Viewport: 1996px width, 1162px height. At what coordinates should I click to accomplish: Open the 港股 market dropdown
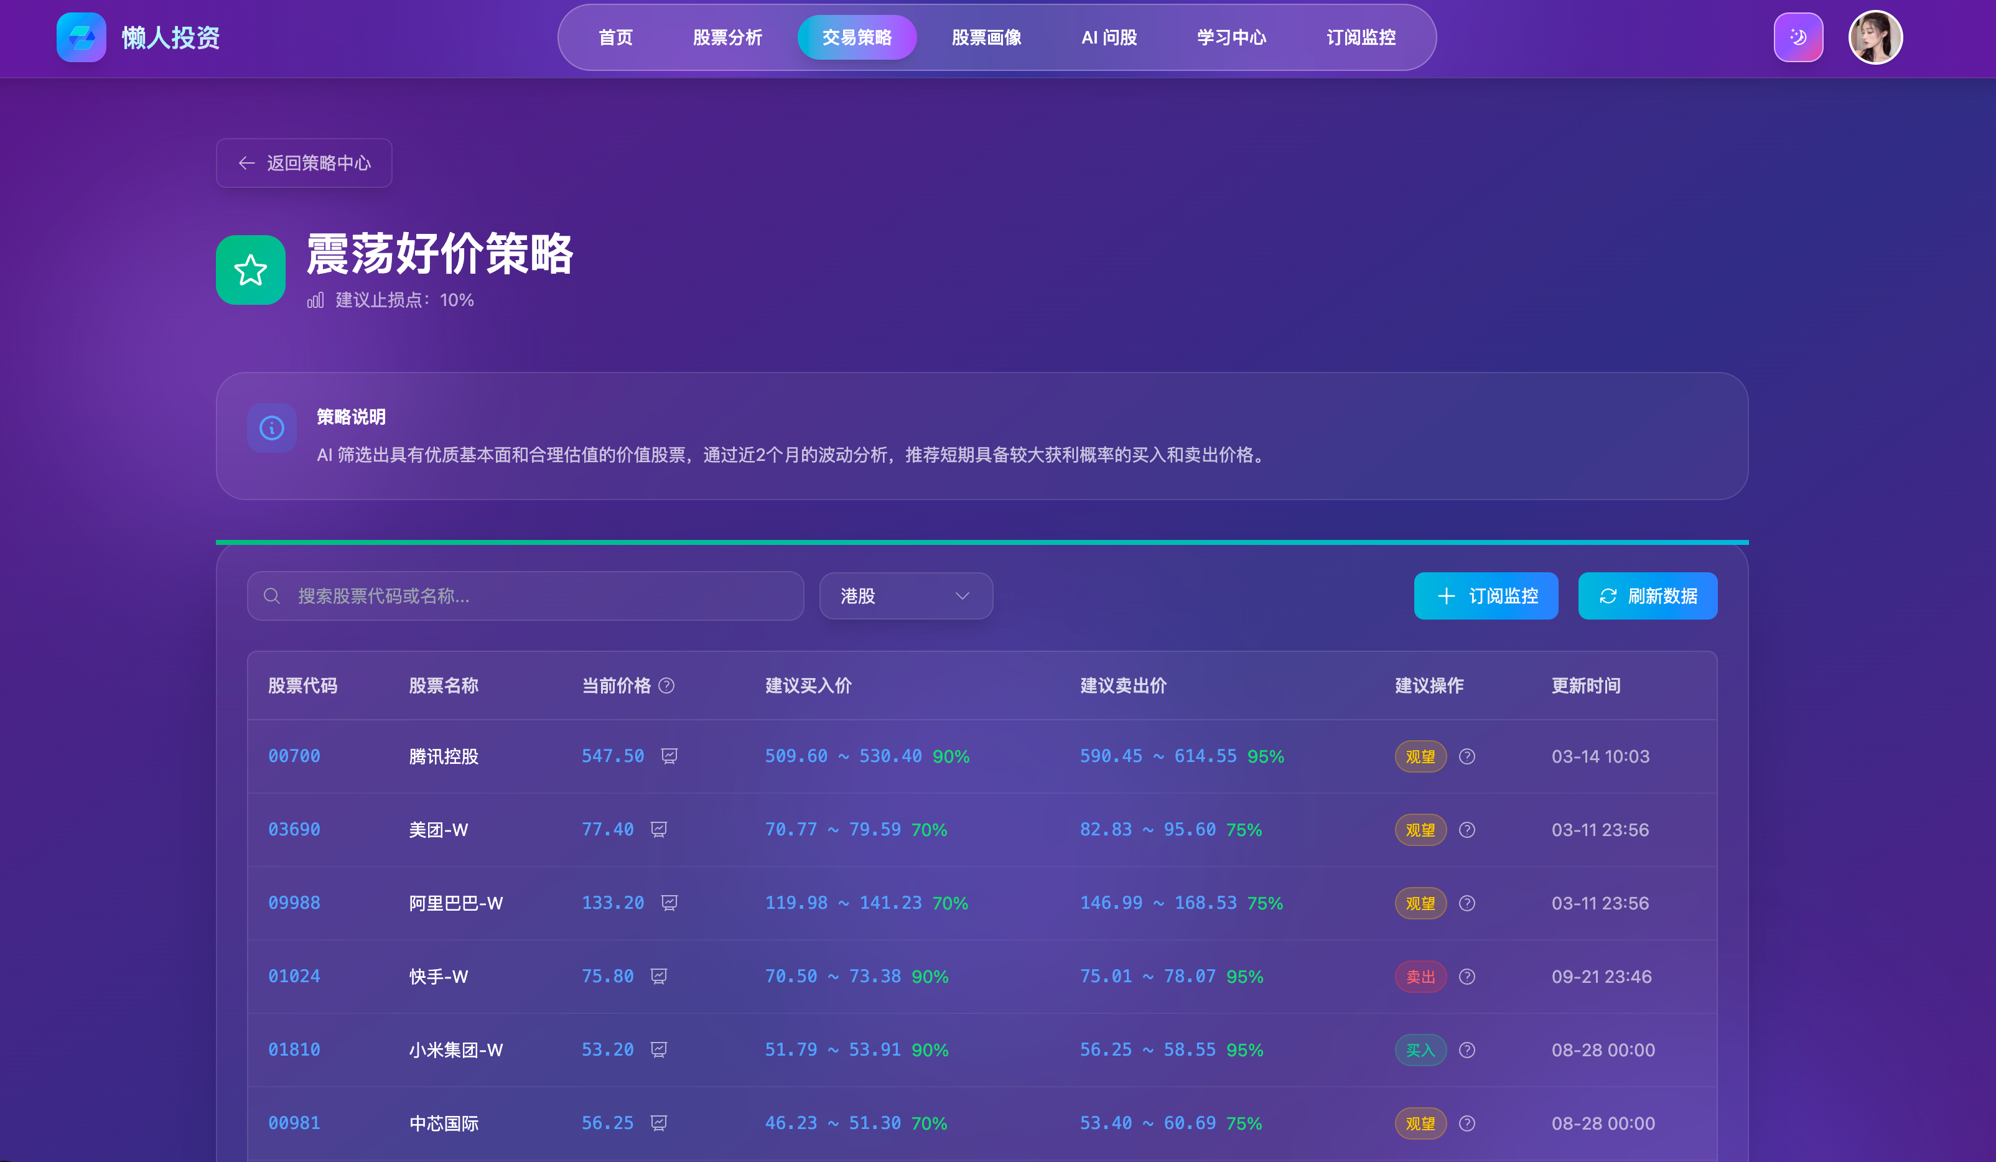tap(905, 596)
